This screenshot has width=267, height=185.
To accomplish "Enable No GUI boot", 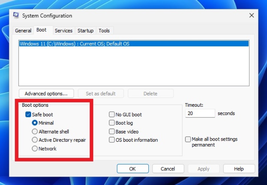I will click(x=112, y=114).
